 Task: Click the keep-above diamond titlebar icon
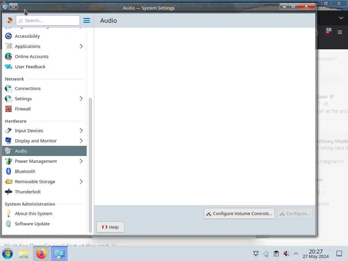(x=13, y=6)
